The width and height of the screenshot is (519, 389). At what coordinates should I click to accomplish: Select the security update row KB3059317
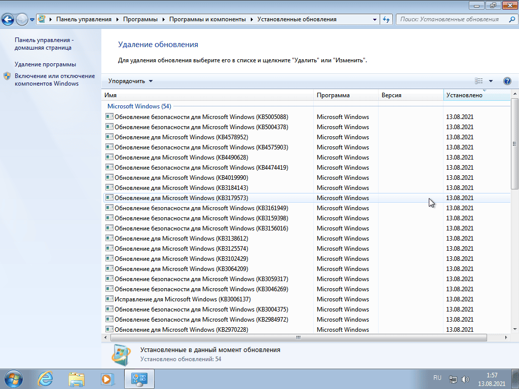[307, 279]
